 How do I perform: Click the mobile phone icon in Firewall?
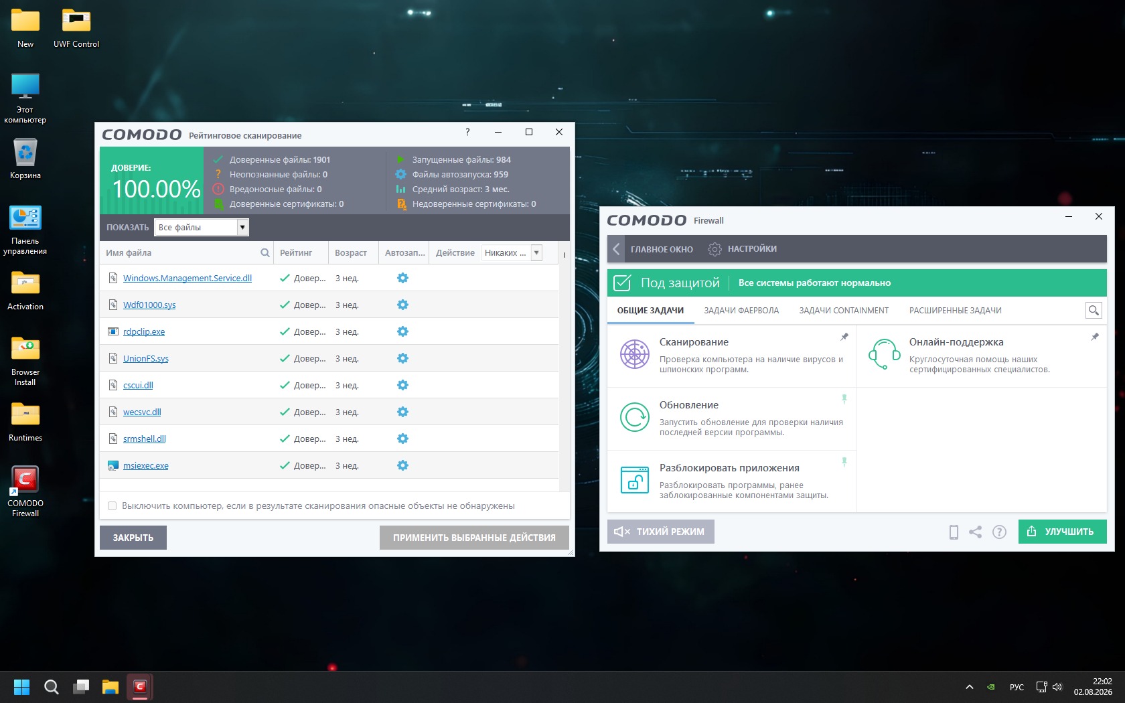point(954,532)
